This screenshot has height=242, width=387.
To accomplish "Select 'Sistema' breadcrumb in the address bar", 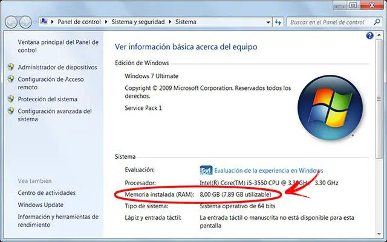I will pos(186,22).
